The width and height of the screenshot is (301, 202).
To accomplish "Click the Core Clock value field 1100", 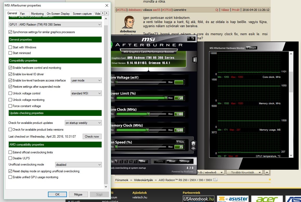I will (x=179, y=114).
